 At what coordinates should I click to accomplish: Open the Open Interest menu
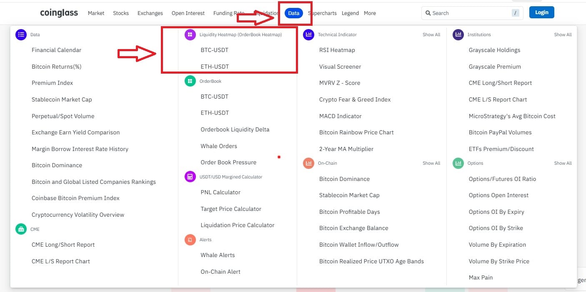coord(188,13)
